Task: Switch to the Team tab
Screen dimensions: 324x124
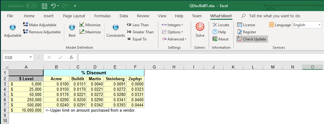Action: pyautogui.click(x=197, y=16)
